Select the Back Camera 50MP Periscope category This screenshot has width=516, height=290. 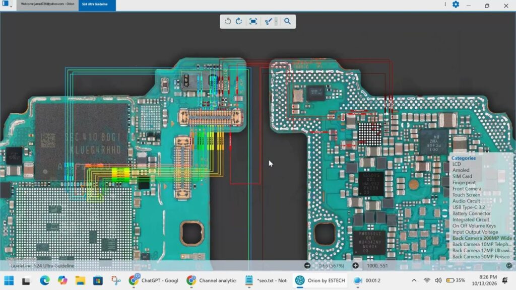(482, 256)
